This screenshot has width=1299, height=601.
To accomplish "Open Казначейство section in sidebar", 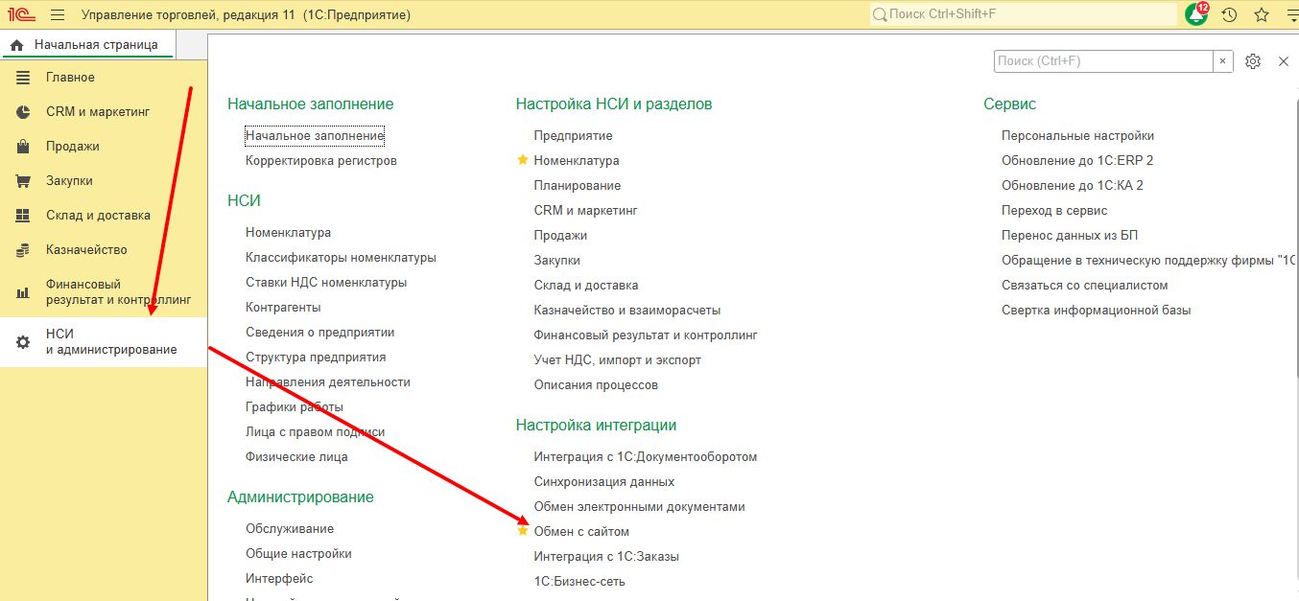I will click(86, 250).
